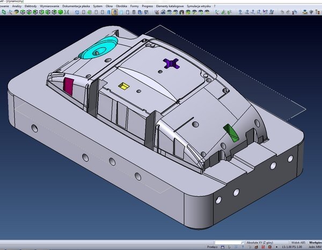Click the magnifier search icon

click(243, 243)
